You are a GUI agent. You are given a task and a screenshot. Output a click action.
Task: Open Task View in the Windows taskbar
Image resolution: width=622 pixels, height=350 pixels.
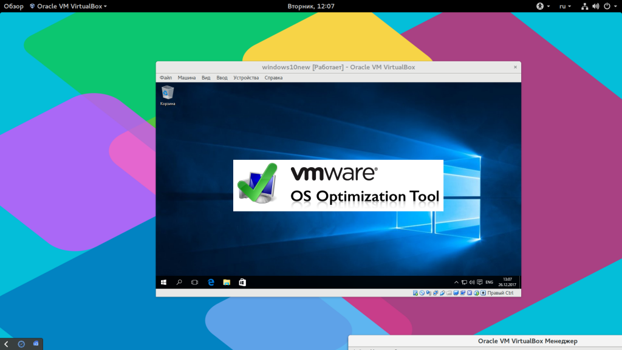click(x=195, y=283)
